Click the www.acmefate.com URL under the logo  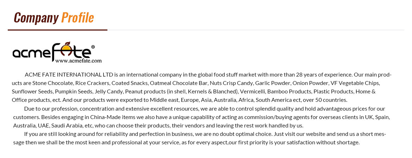coord(78,61)
